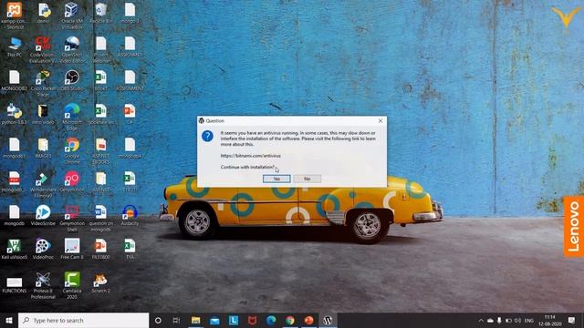Open Cortana from the taskbar
The image size is (584, 328).
(158, 320)
